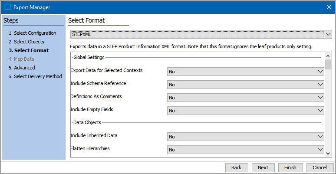Jump to step 6 Select Delivery Method
Image resolution: width=336 pixels, height=174 pixels.
(x=35, y=76)
